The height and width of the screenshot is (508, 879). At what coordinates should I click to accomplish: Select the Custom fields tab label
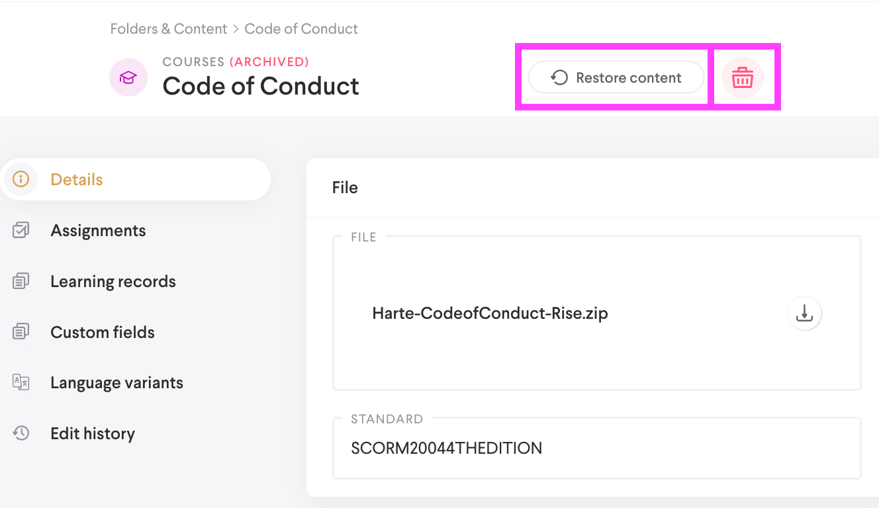pyautogui.click(x=103, y=332)
